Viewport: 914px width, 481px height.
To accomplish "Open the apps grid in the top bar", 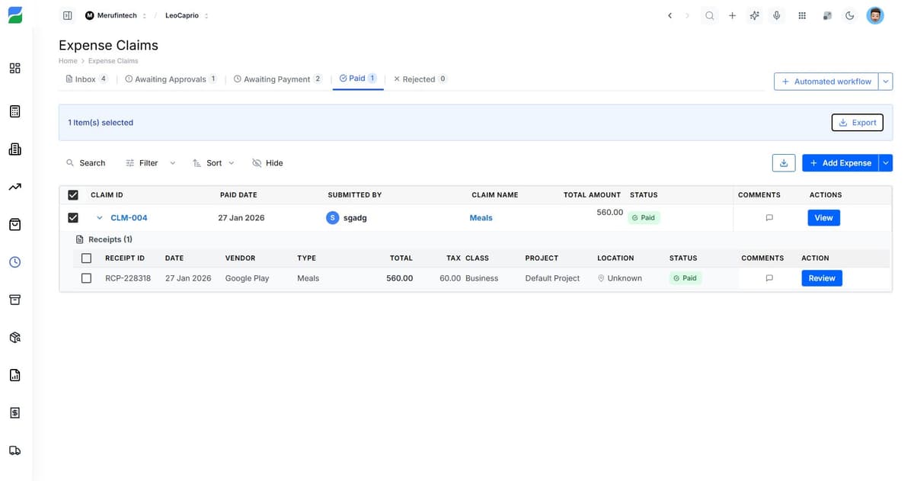I will click(802, 14).
